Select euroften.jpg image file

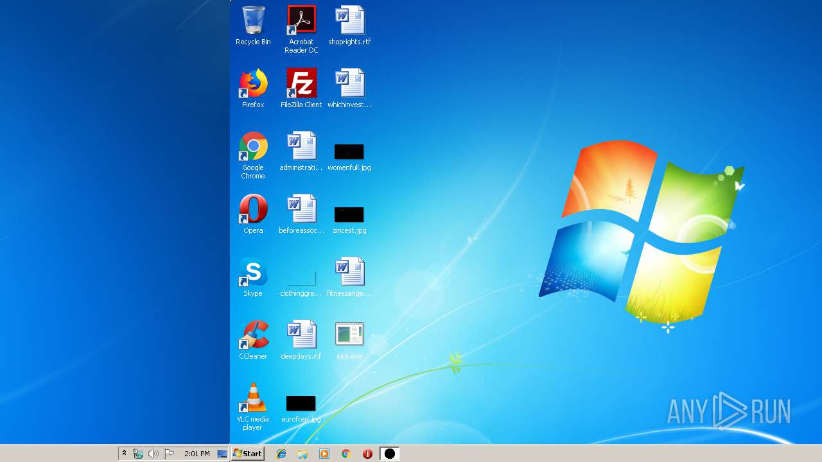pyautogui.click(x=301, y=408)
